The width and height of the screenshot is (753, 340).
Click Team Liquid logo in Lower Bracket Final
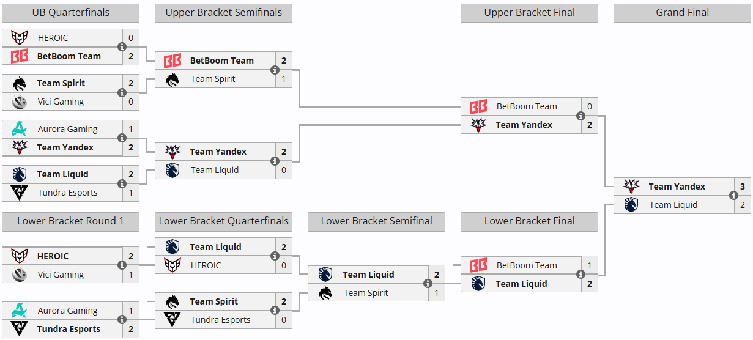click(x=478, y=284)
